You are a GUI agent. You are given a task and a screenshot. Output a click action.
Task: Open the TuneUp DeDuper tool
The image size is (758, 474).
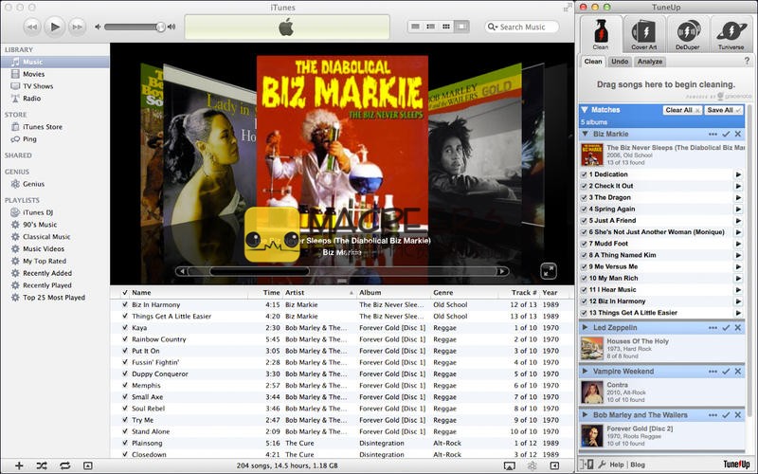[687, 34]
